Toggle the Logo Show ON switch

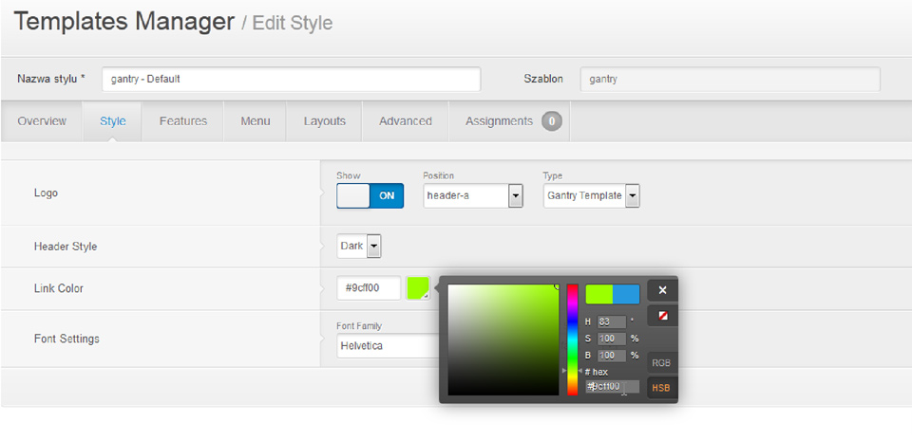coord(370,195)
